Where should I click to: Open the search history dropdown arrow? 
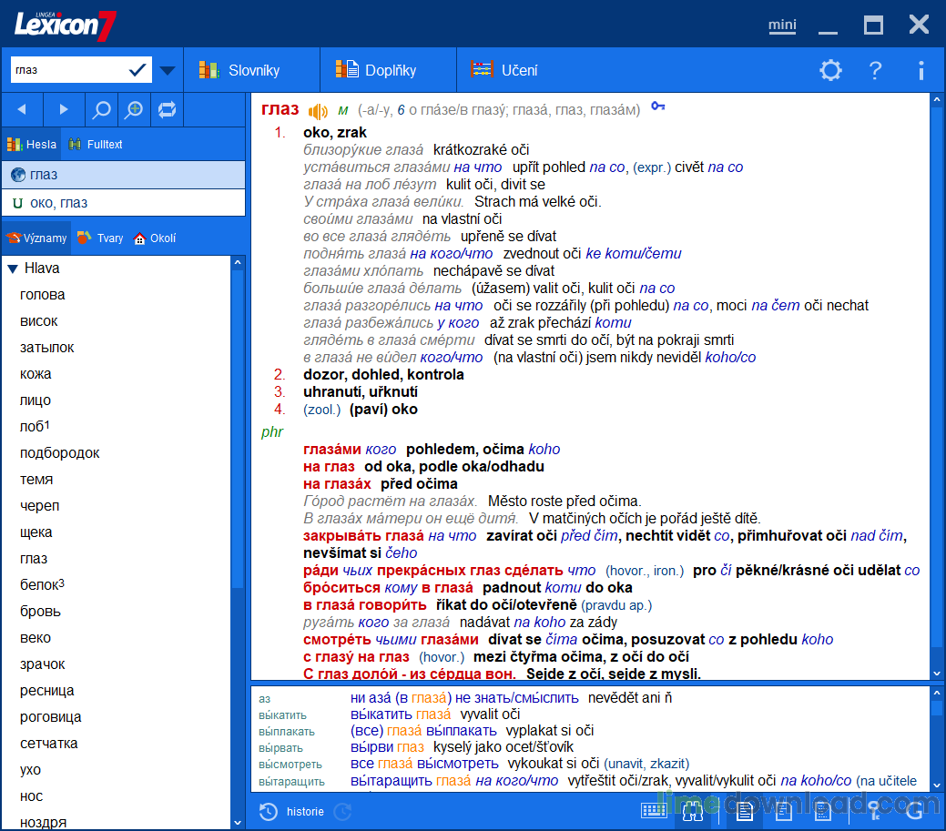[x=168, y=69]
